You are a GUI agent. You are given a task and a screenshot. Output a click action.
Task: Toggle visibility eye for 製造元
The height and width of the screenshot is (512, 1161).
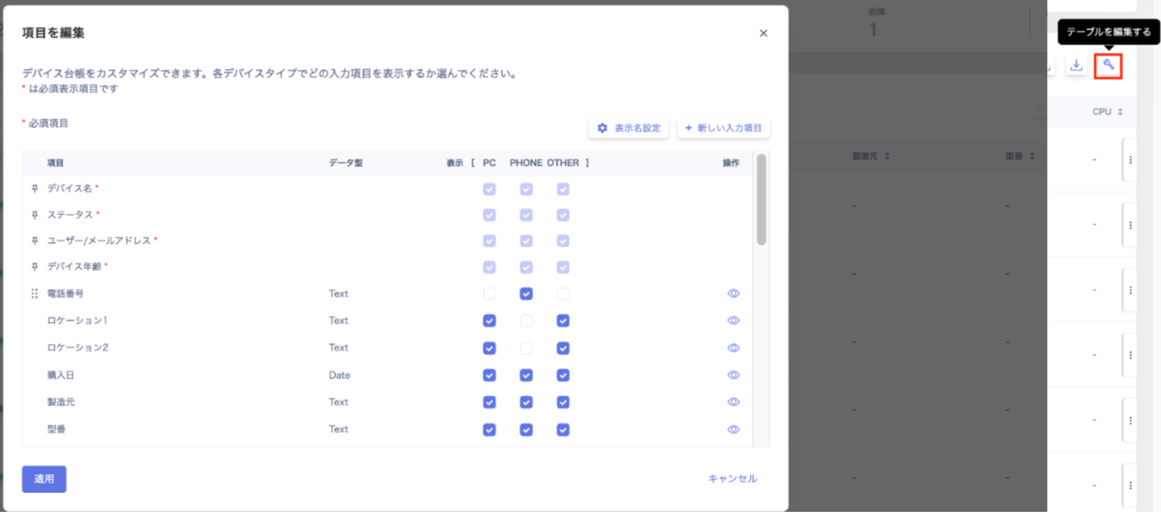pyautogui.click(x=733, y=402)
